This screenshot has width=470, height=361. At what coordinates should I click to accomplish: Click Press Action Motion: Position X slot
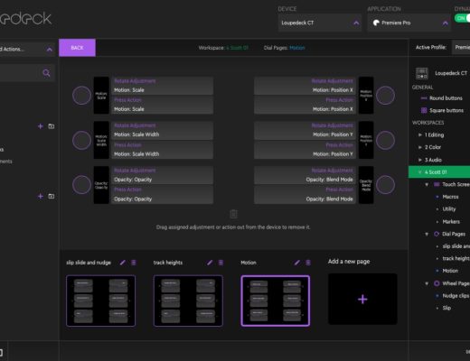(305, 105)
